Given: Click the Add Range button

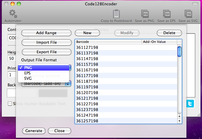Looking at the screenshot, I should coord(46,33).
